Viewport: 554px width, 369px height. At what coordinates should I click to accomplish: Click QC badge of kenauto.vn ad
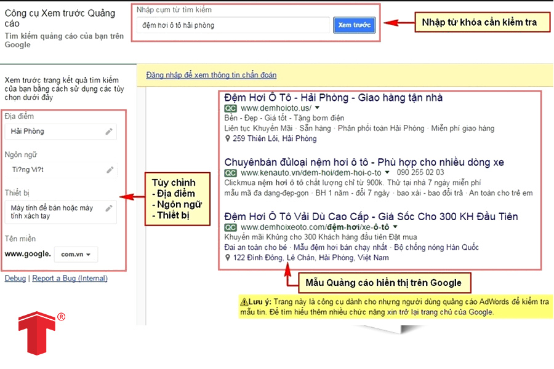230,173
